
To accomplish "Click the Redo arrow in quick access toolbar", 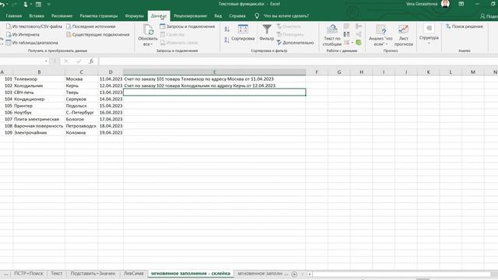I will click(x=14, y=5).
